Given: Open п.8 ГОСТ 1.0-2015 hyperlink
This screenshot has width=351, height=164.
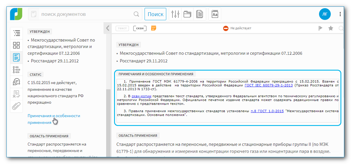Looking at the screenshot, I should coord(267,111).
